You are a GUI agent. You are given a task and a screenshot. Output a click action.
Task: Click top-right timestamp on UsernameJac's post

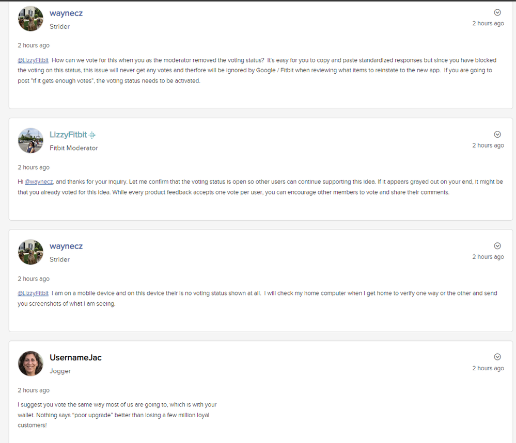tap(488, 368)
